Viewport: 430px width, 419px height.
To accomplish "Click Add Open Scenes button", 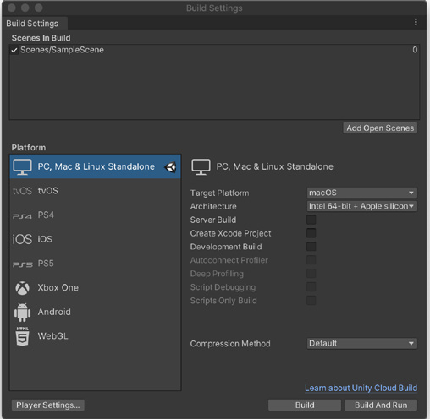I will click(x=380, y=128).
